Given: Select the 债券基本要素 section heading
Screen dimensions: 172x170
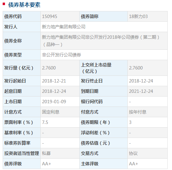Looking at the screenshot, I should tap(24, 5).
